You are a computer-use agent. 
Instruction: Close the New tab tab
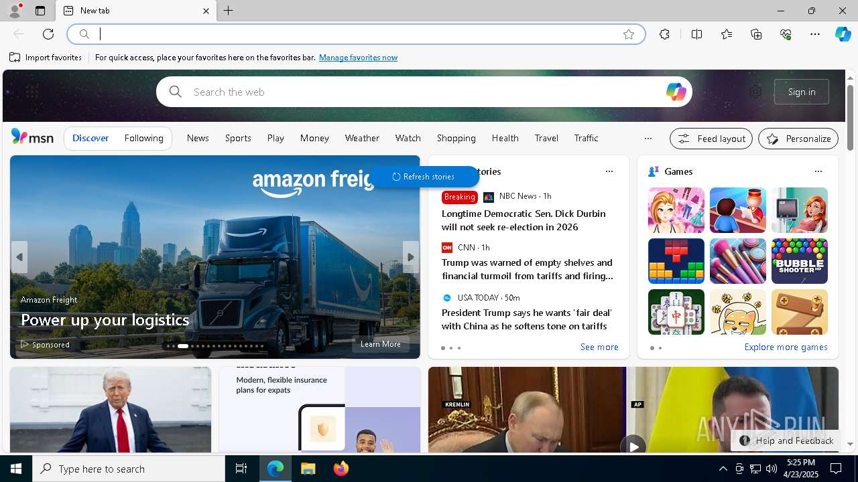pyautogui.click(x=206, y=11)
